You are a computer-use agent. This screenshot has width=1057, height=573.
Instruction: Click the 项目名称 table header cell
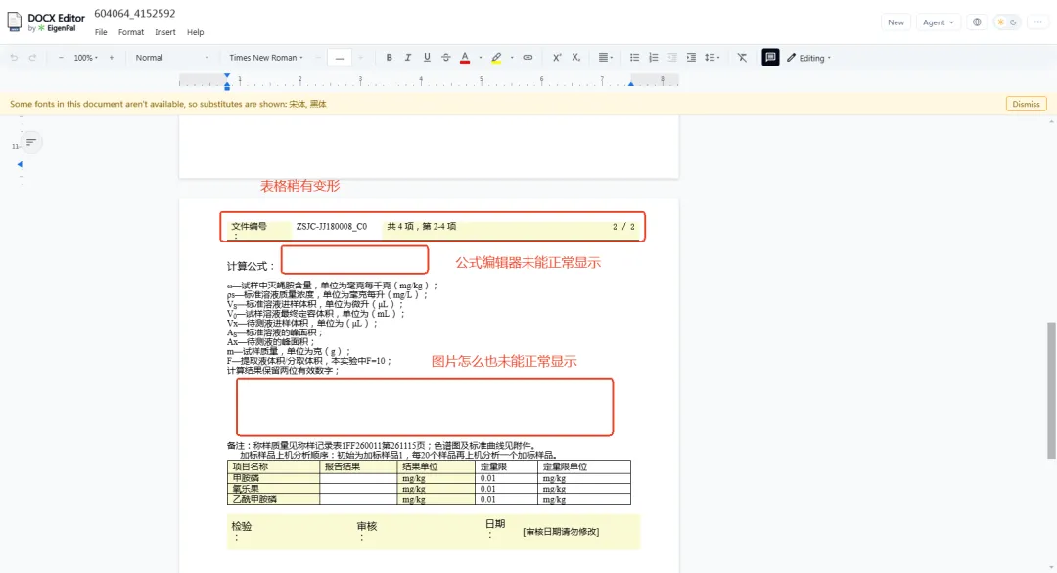(x=273, y=466)
